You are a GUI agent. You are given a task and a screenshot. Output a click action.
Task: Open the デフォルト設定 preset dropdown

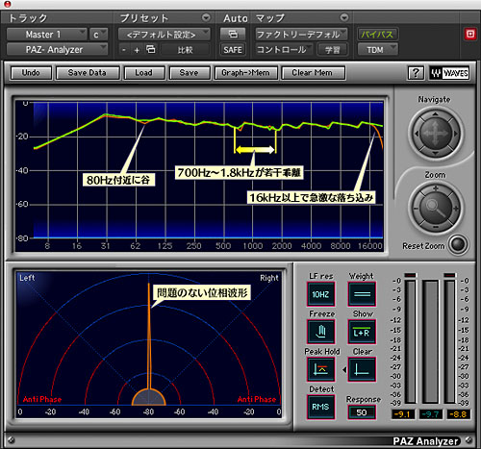165,35
